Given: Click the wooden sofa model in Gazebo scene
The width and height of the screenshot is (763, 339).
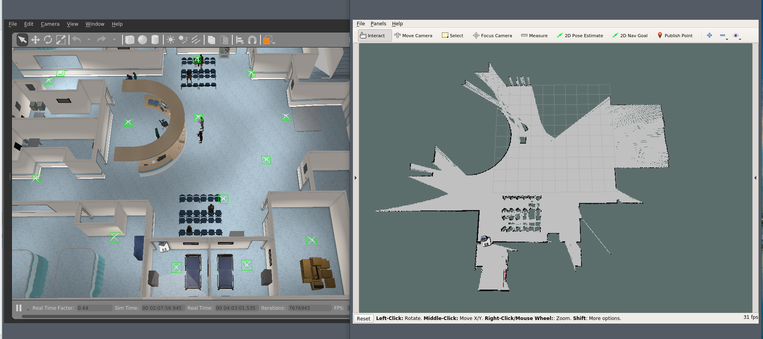Looking at the screenshot, I should point(318,273).
